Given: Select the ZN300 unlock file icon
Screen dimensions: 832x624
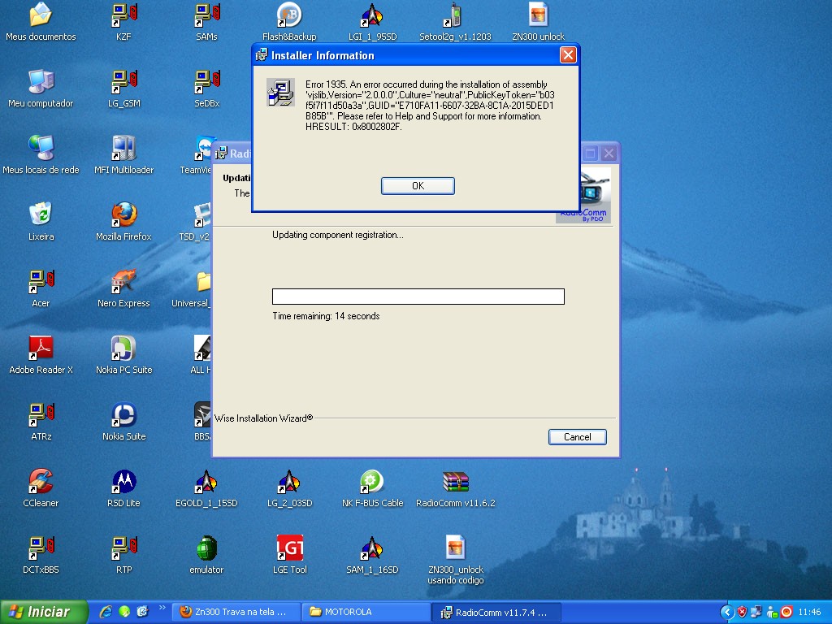Looking at the screenshot, I should point(538,21).
